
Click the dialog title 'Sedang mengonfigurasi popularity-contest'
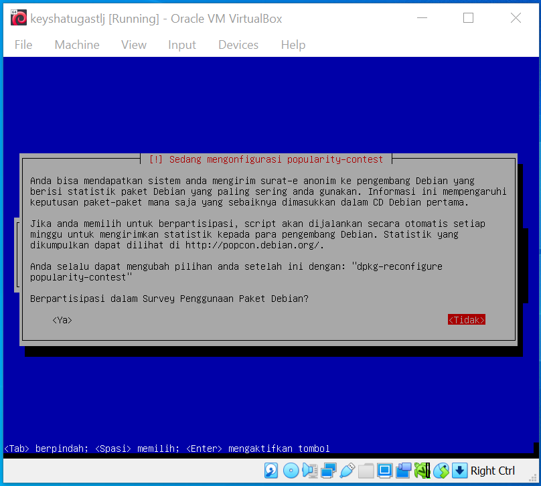pos(266,159)
